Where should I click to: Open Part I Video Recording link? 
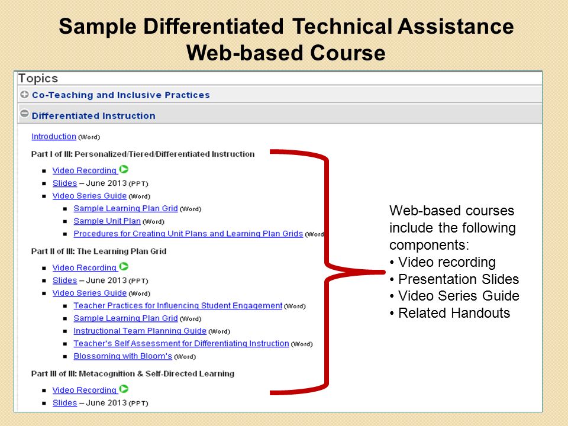pyautogui.click(x=85, y=170)
